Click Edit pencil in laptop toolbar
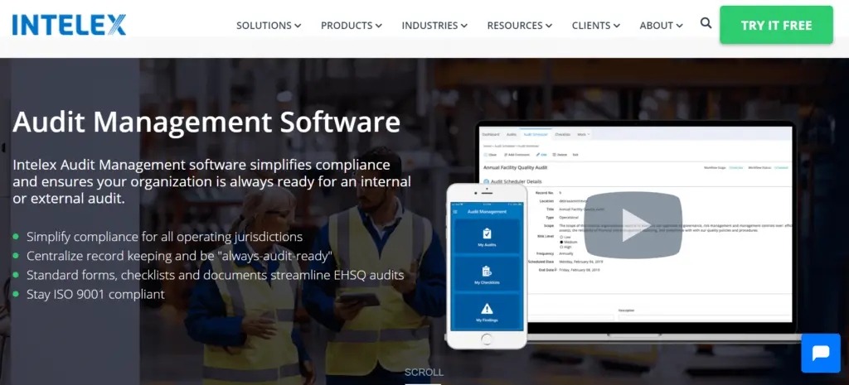849x385 pixels. (541, 155)
